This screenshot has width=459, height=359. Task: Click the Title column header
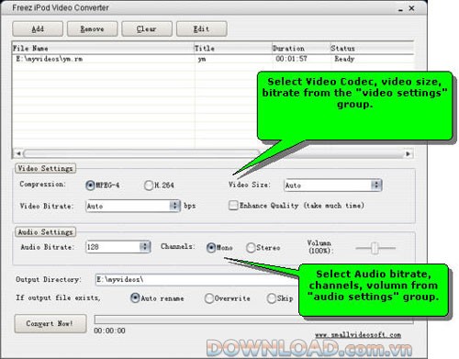coord(233,49)
